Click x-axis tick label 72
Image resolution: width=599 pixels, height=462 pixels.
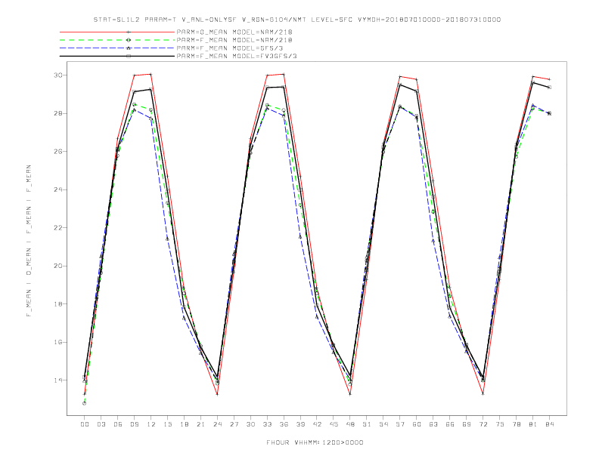click(483, 424)
